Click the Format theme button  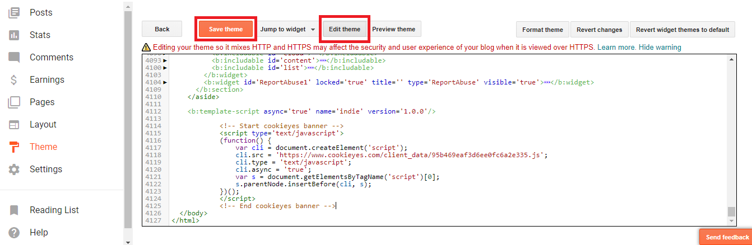542,30
